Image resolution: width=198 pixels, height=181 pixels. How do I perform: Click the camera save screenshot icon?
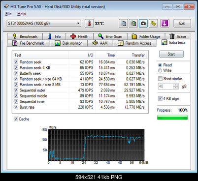pos(143,24)
